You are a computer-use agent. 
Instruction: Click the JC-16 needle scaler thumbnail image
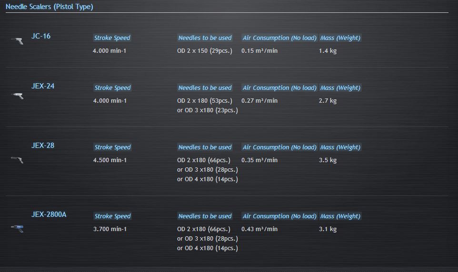tap(17, 41)
